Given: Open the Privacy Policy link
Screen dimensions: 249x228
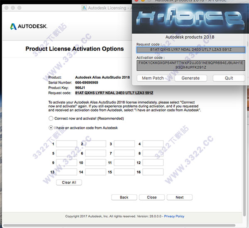Looking at the screenshot, I should pos(174,216).
